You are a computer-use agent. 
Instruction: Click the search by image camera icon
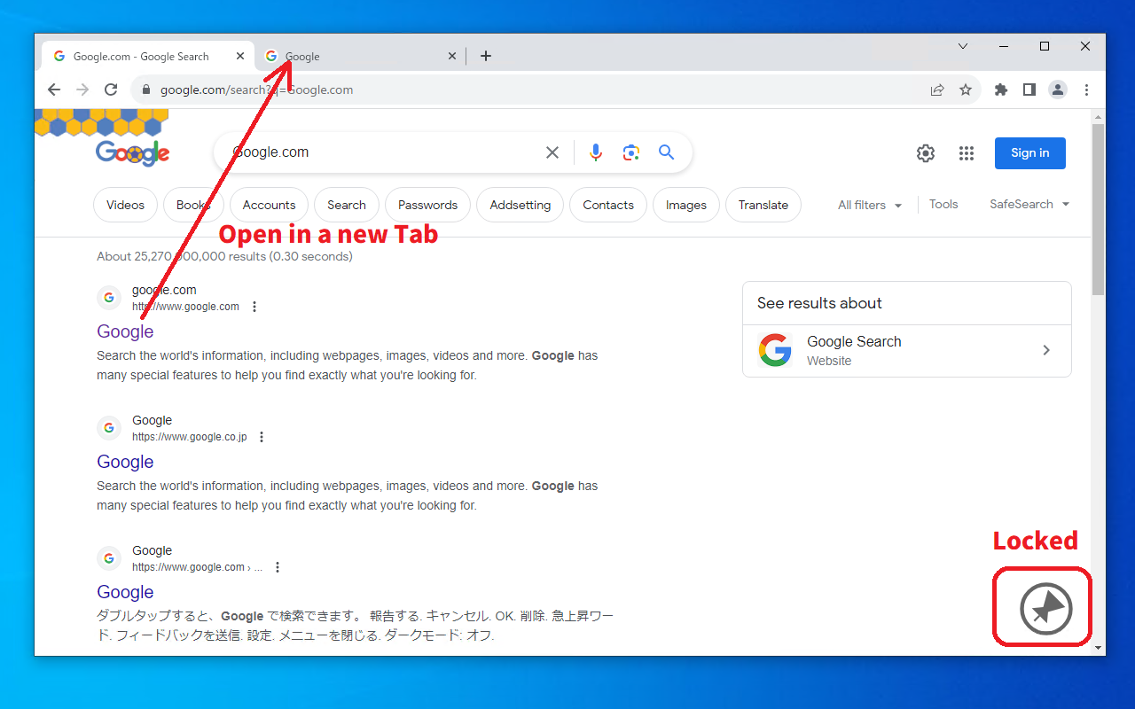[631, 152]
